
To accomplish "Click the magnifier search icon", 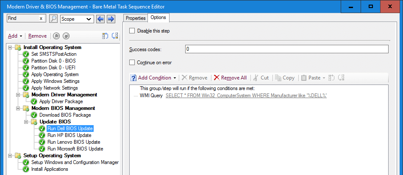I will click(53, 19).
